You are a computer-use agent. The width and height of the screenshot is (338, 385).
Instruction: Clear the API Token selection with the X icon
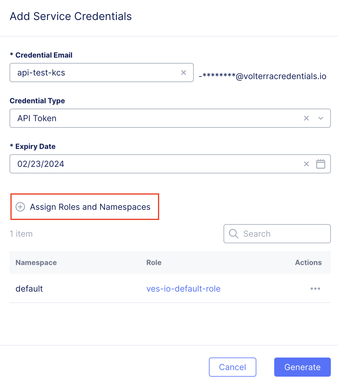pos(306,118)
